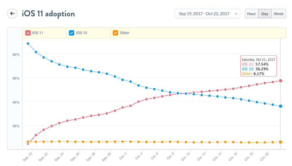Click the iOS 11 adoption page title
The width and height of the screenshot is (292, 166).
[48, 14]
